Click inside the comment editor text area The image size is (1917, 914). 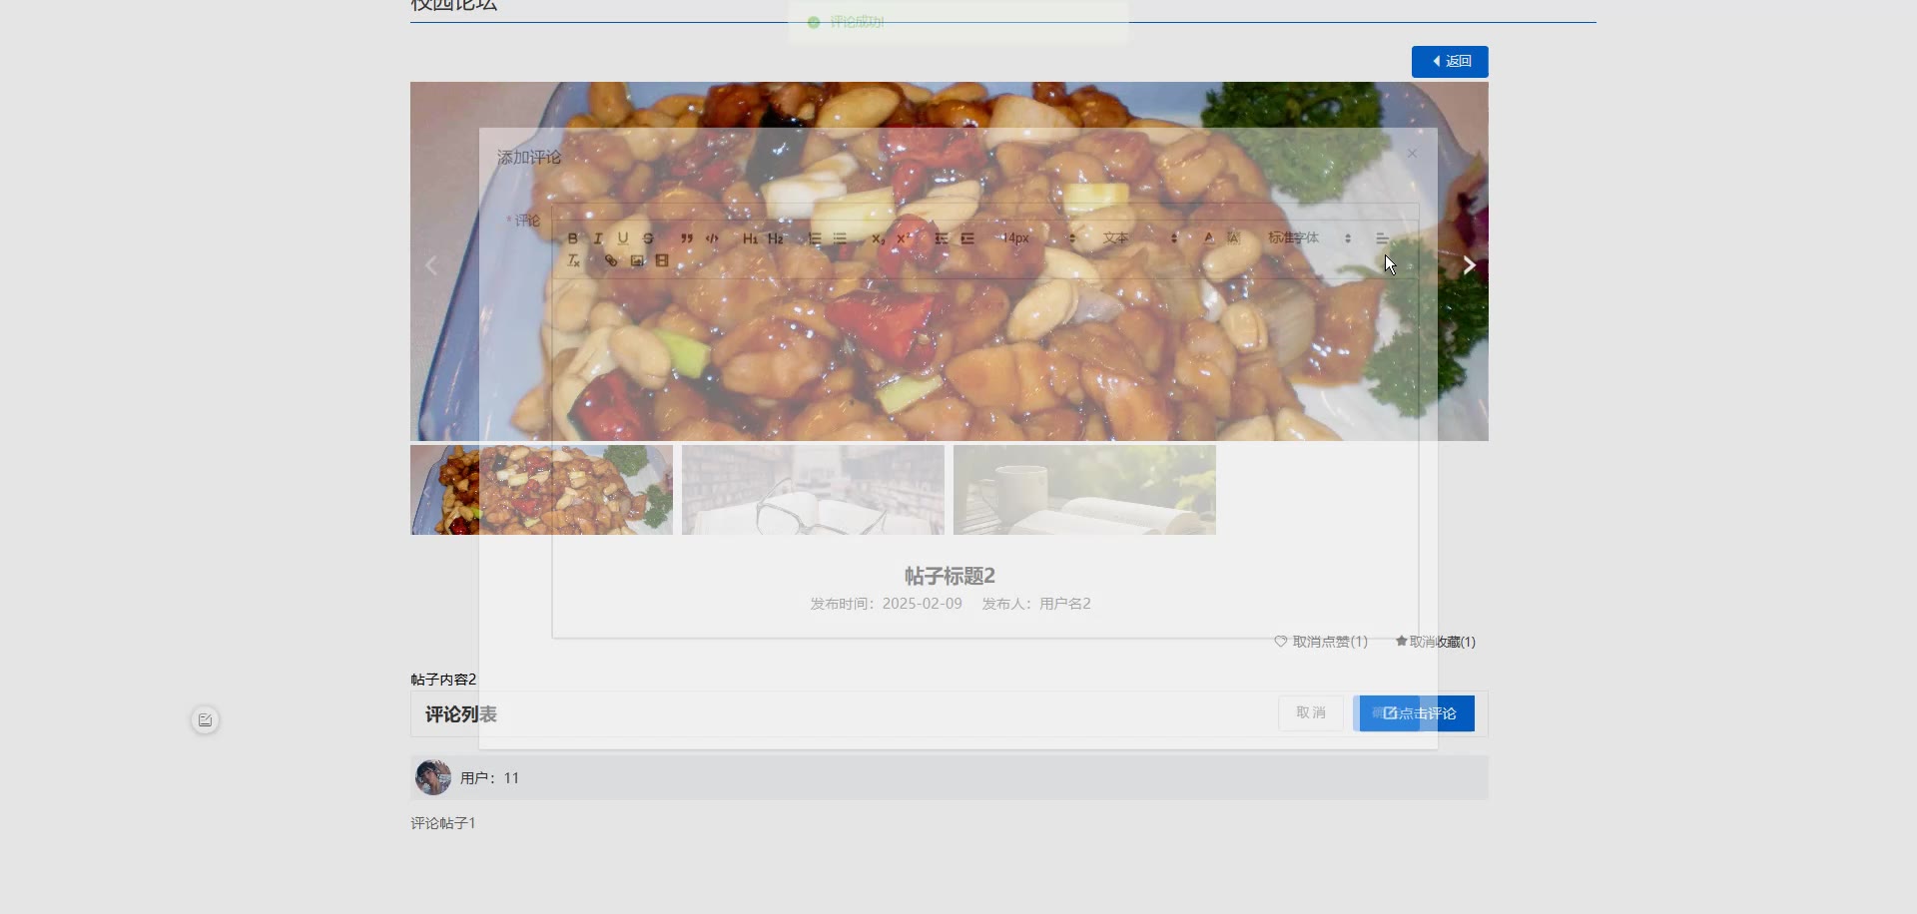tap(985, 457)
